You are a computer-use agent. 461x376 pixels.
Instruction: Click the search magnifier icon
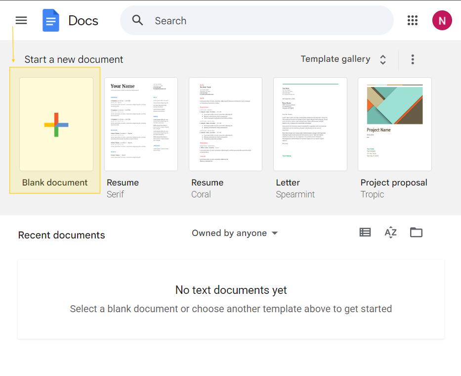tap(137, 20)
